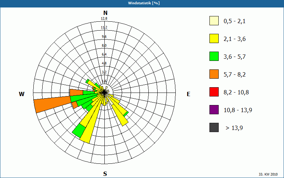This screenshot has height=178, width=284.
Task: Click the dark gray > 13,9 legend swatch
Action: 214,127
